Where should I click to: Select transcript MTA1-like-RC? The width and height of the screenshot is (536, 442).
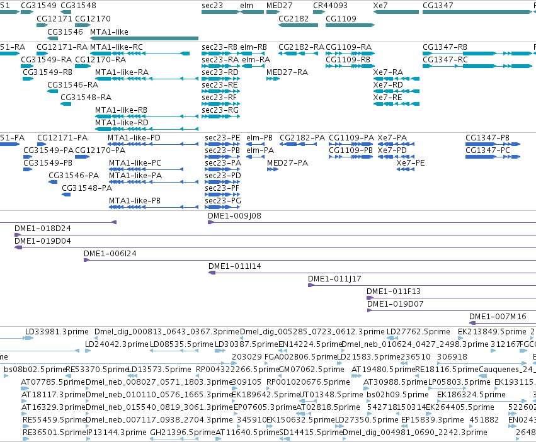(140, 54)
